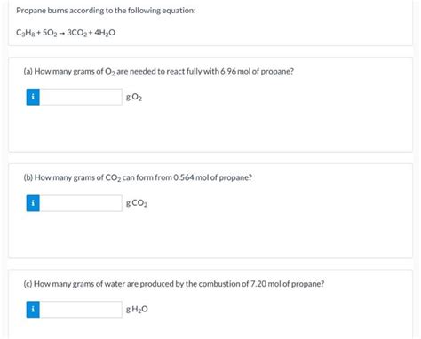Select the propane combustion chemical equation

click(x=66, y=33)
